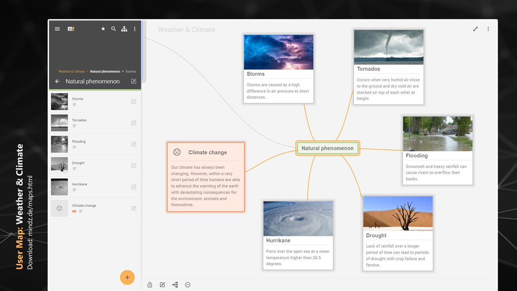
Task: Click the lock icon in the bottom toolbar
Action: [149, 285]
